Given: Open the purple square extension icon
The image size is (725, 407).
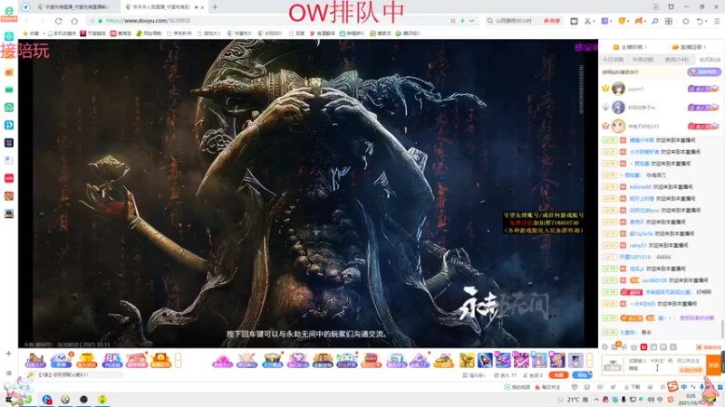Looking at the screenshot, I should point(604,21).
